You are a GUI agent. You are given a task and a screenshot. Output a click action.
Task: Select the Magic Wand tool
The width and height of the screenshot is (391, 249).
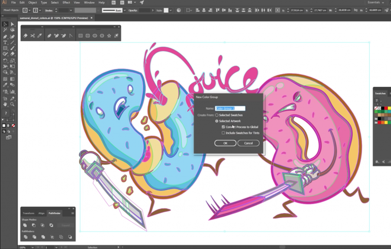(x=5, y=30)
